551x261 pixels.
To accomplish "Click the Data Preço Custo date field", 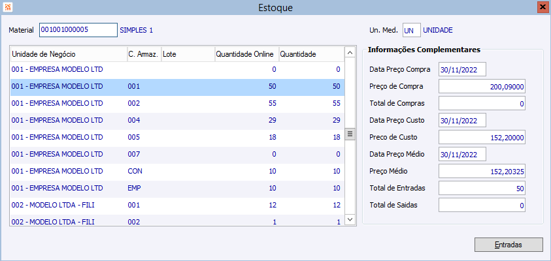I will pyautogui.click(x=463, y=121).
